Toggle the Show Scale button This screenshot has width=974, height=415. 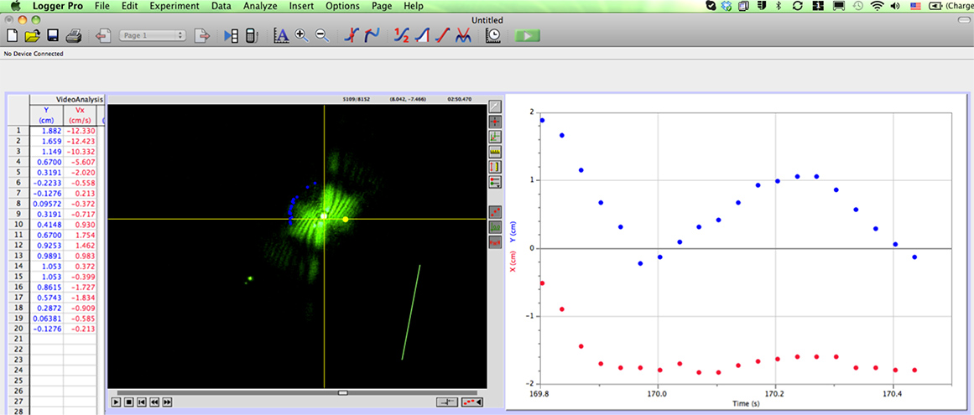pyautogui.click(x=495, y=242)
